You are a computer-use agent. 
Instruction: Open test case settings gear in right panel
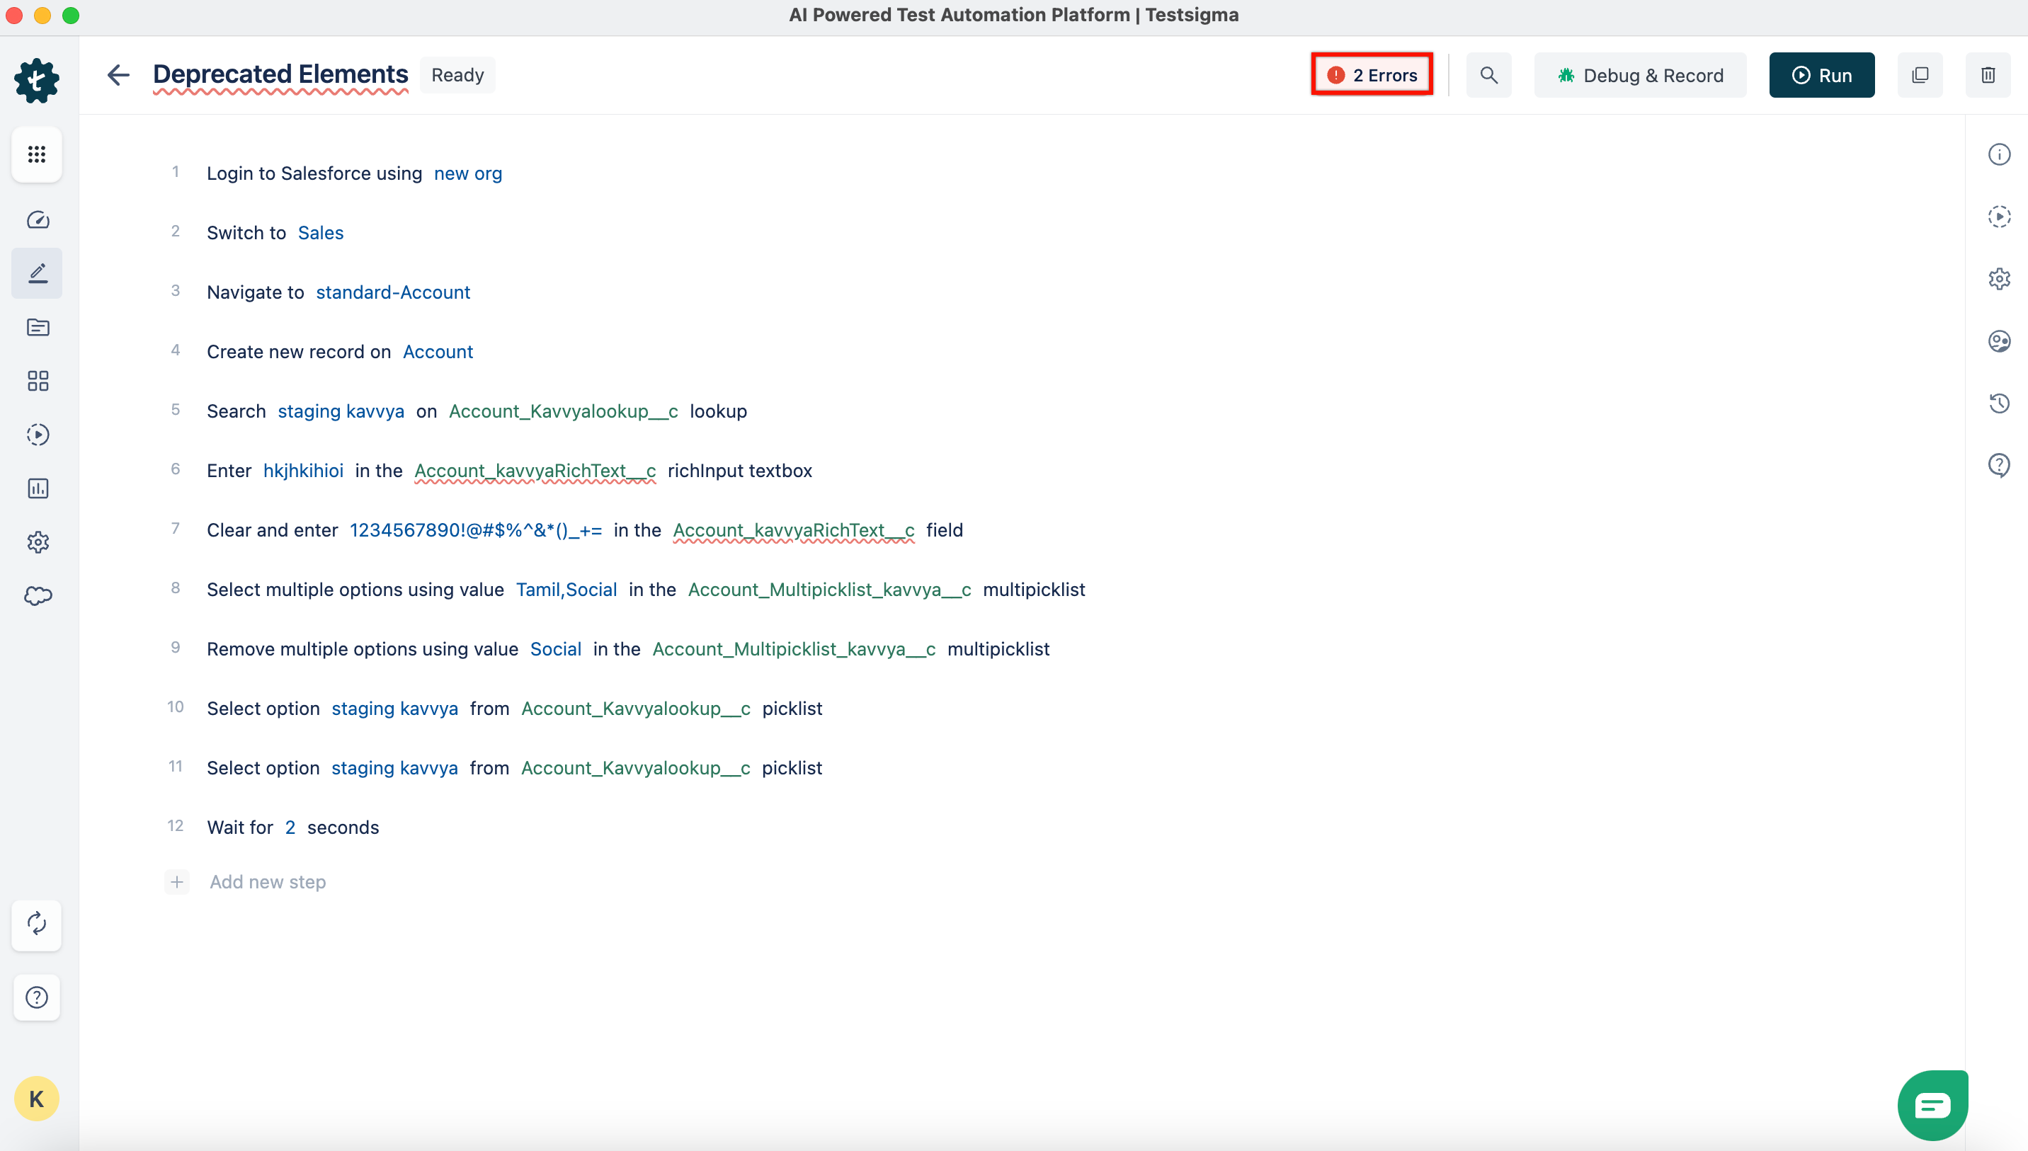(x=2000, y=278)
